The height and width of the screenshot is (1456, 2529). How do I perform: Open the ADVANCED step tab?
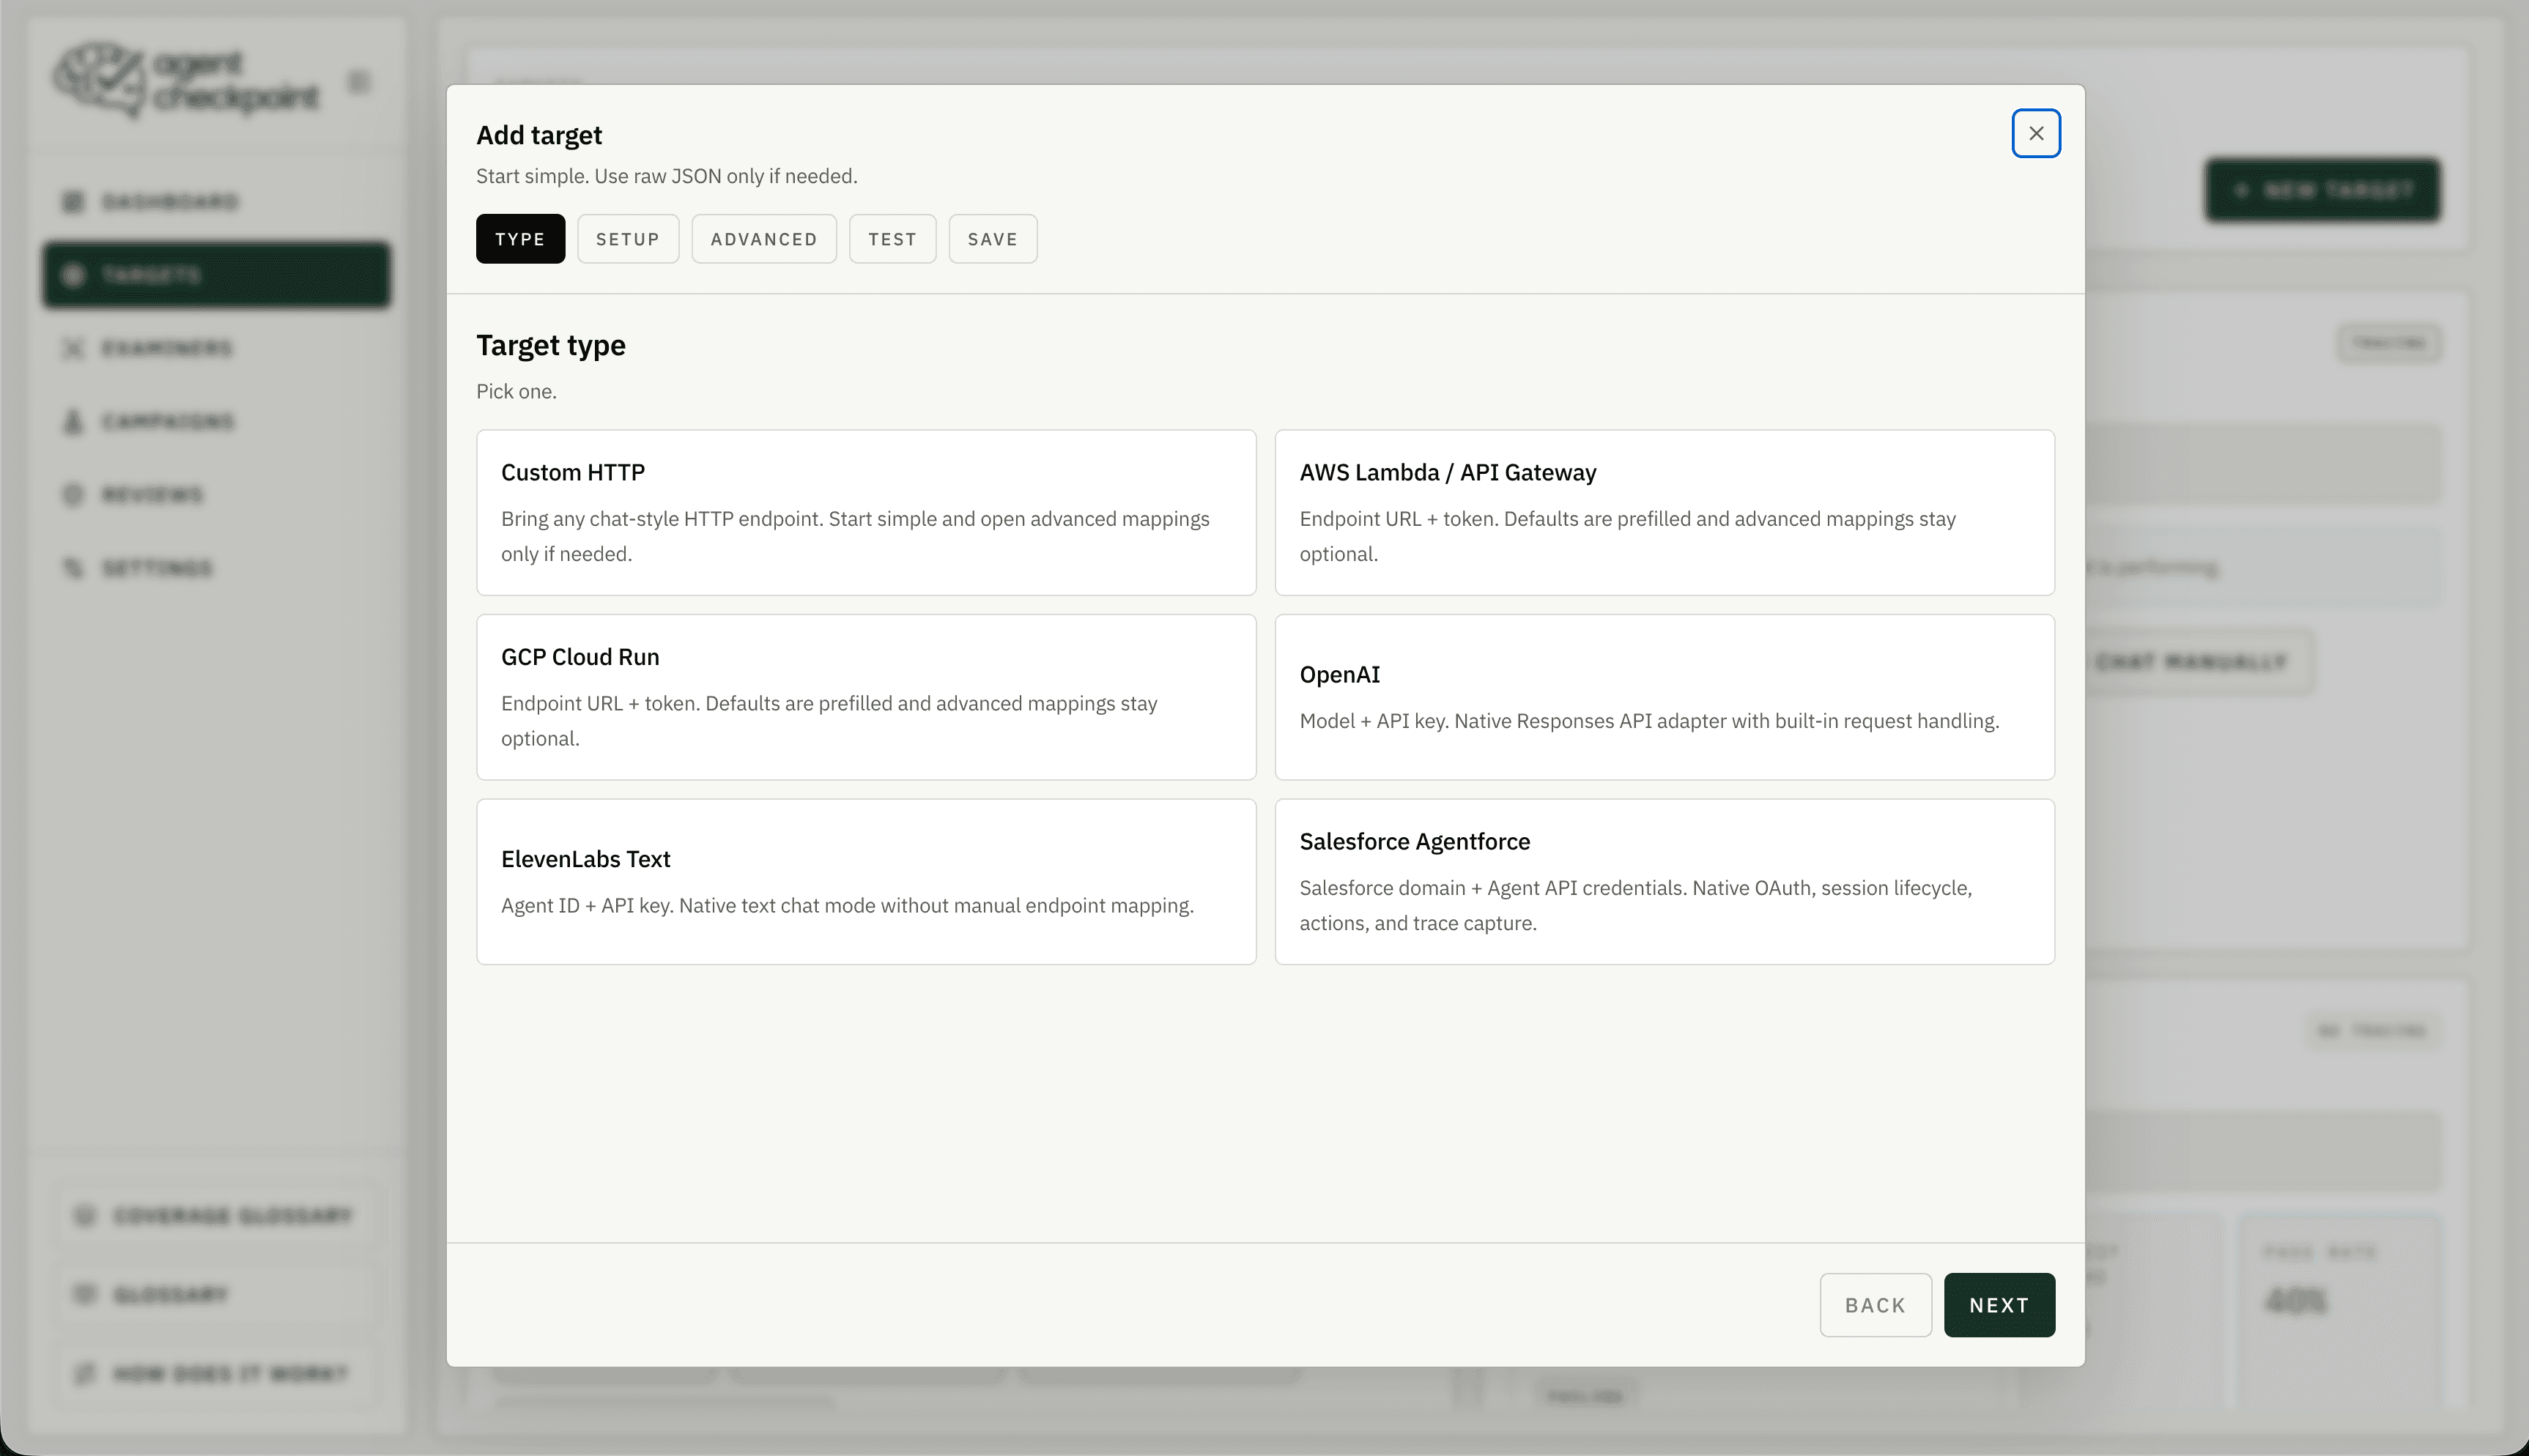click(x=764, y=239)
